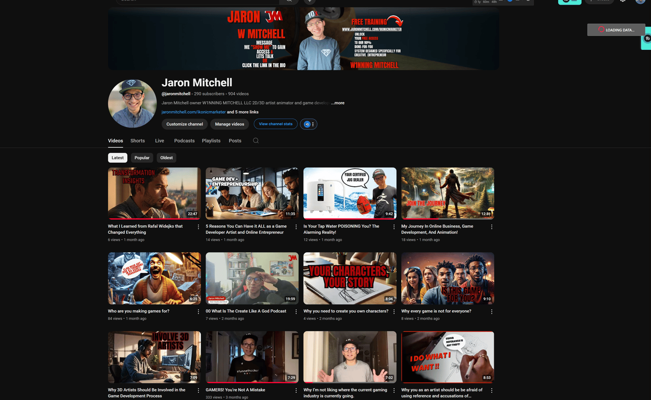Open options menu for Tap Water POISONING video

point(394,227)
